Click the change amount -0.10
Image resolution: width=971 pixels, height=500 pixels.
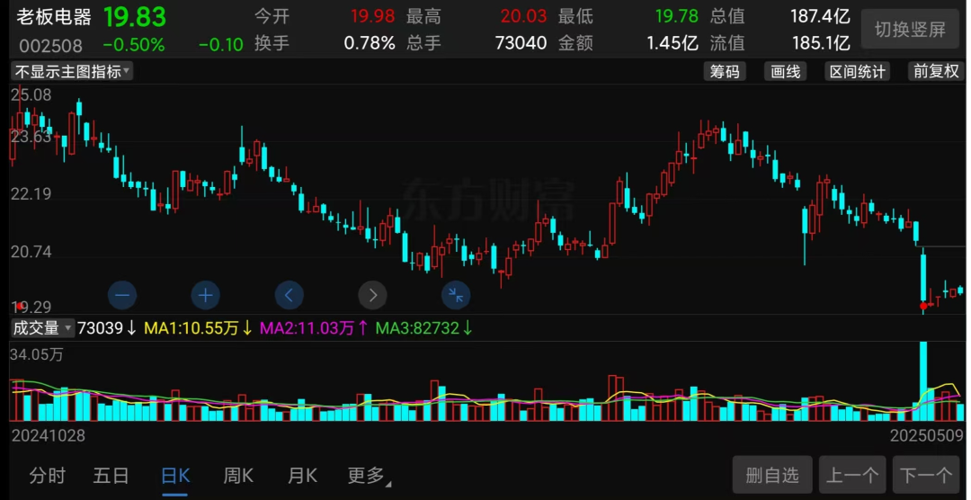pos(221,45)
